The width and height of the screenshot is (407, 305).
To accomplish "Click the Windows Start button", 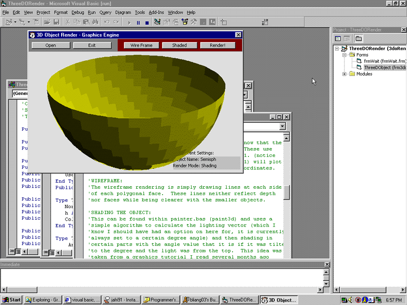I will point(12,300).
